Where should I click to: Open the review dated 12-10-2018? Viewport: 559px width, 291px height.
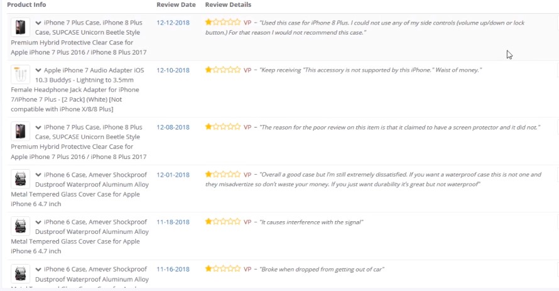173,70
